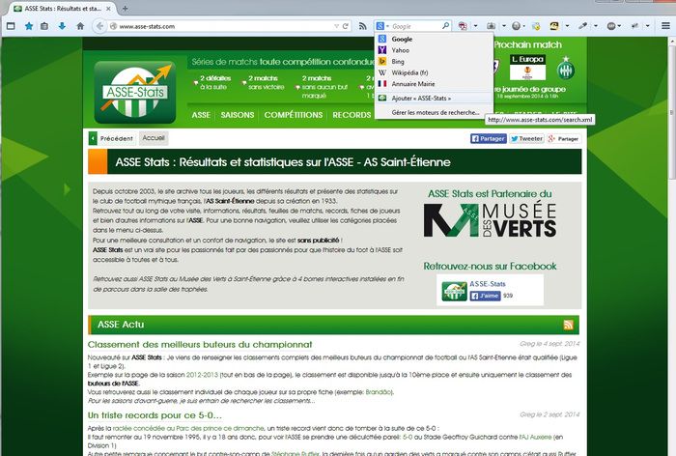This screenshot has height=456, width=676.
Task: Follow the AJ Auxerre link
Action: (x=535, y=437)
